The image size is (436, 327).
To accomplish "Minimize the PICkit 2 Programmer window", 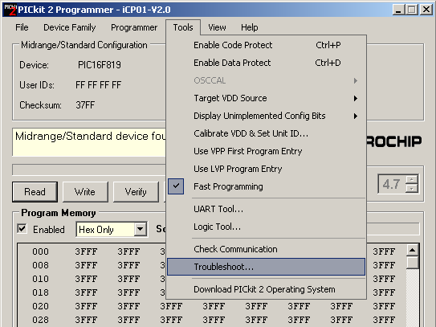I will (398, 10).
